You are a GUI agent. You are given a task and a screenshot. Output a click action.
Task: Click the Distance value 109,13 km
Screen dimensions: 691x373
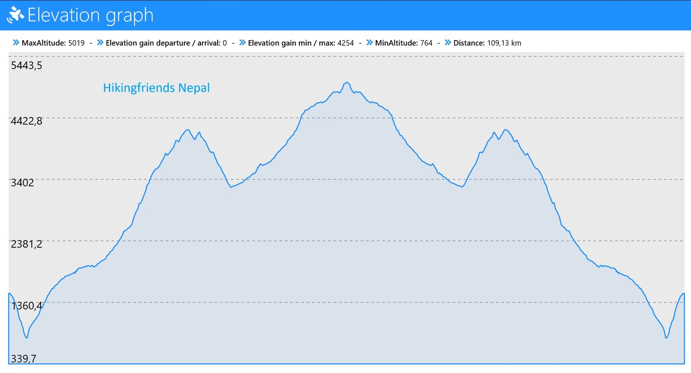click(x=504, y=43)
